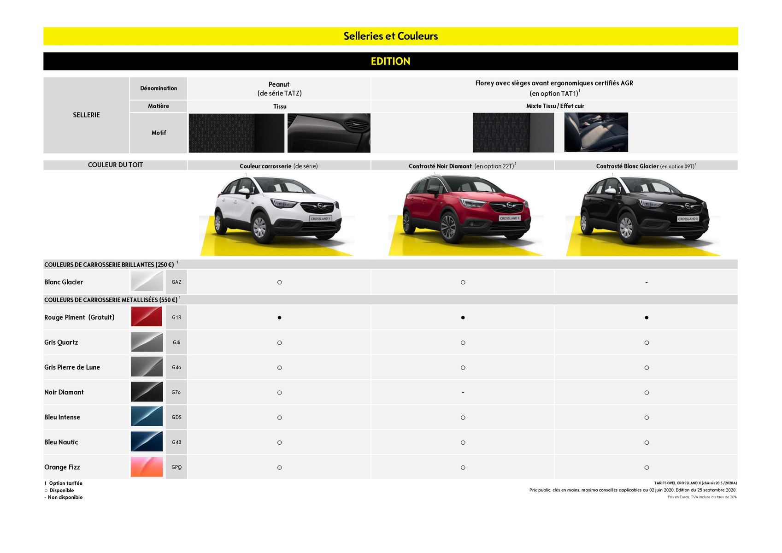
Task: Click the 'Selleries et Couleurs' title
Action: (x=391, y=36)
